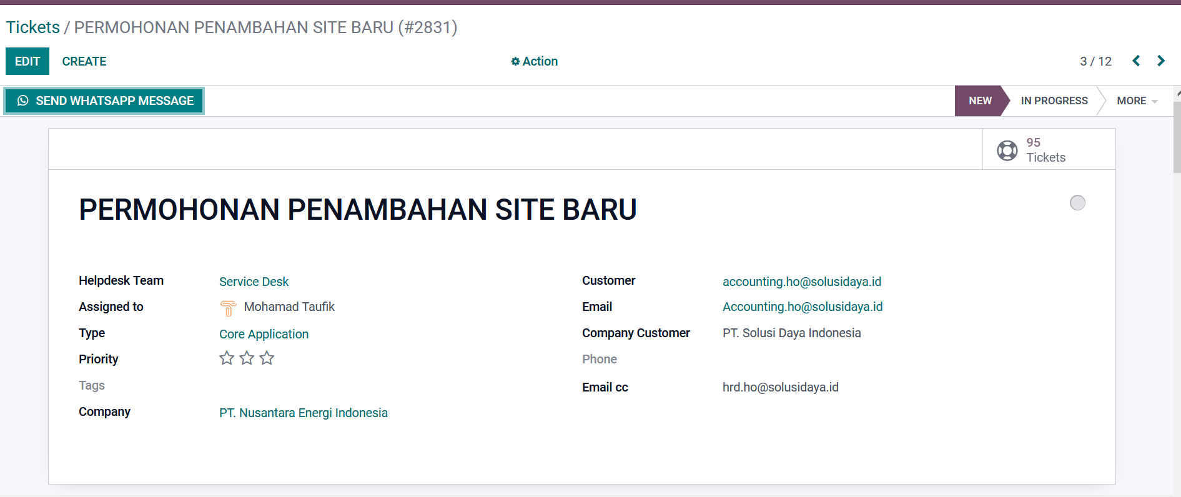
Task: Click the lifebuoy tickets icon
Action: (1007, 150)
